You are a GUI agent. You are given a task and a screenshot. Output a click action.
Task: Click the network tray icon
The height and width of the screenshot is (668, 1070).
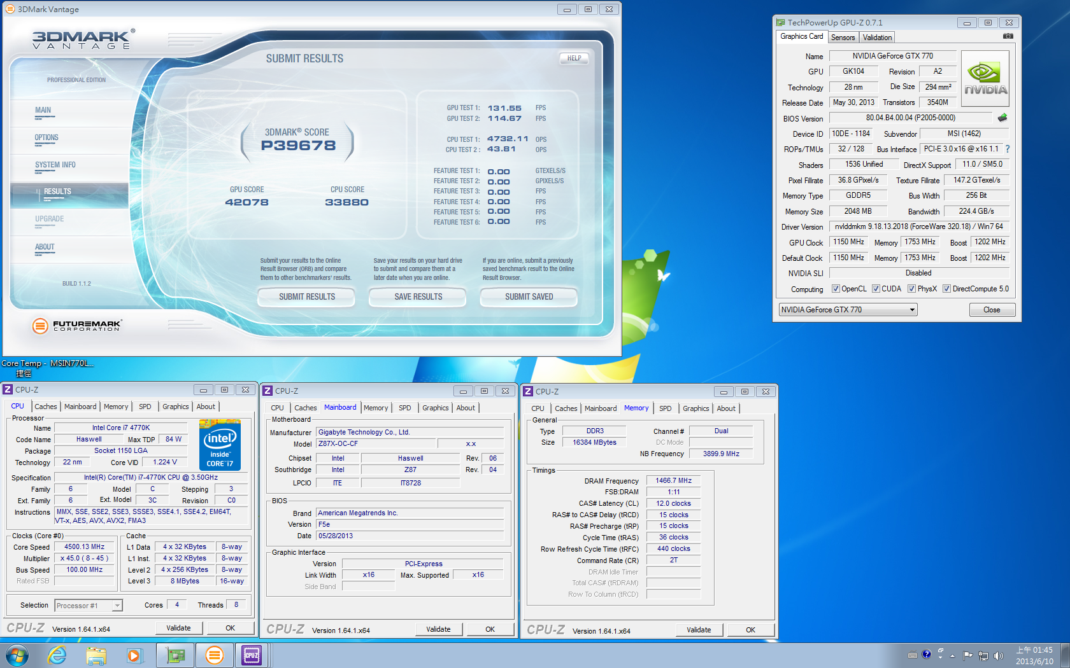tap(983, 655)
